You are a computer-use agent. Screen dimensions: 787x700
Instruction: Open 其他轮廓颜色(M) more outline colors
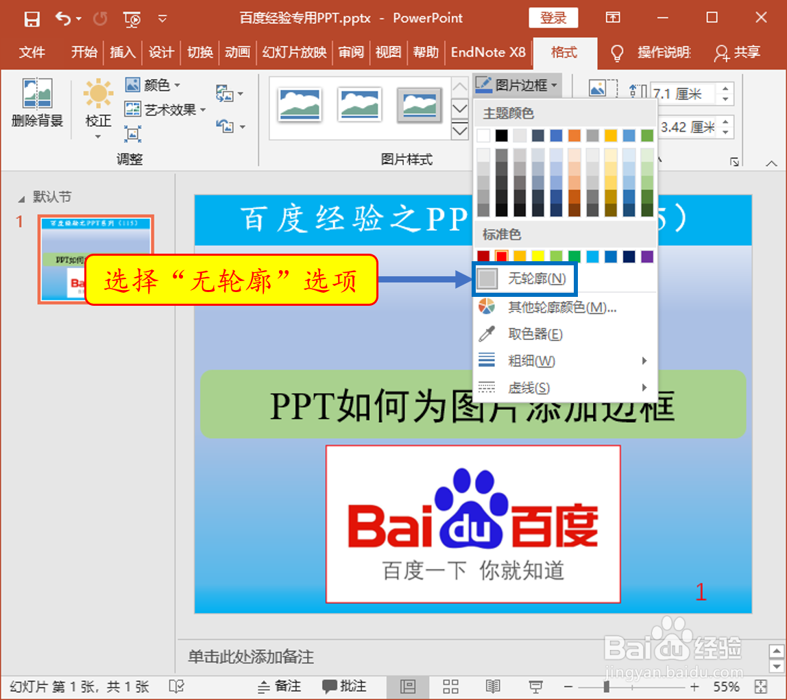[565, 307]
